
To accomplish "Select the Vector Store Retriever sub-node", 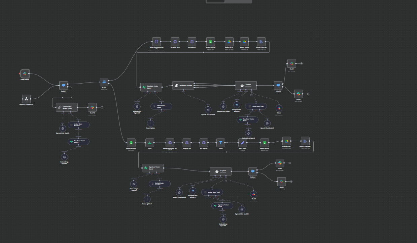I will [x=78, y=125].
